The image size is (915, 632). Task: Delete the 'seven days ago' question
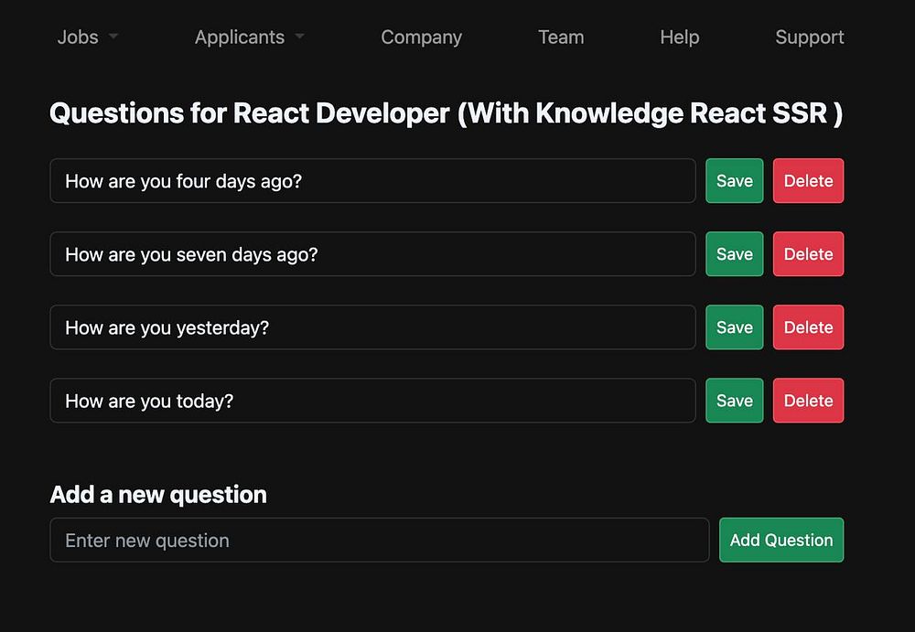[808, 254]
